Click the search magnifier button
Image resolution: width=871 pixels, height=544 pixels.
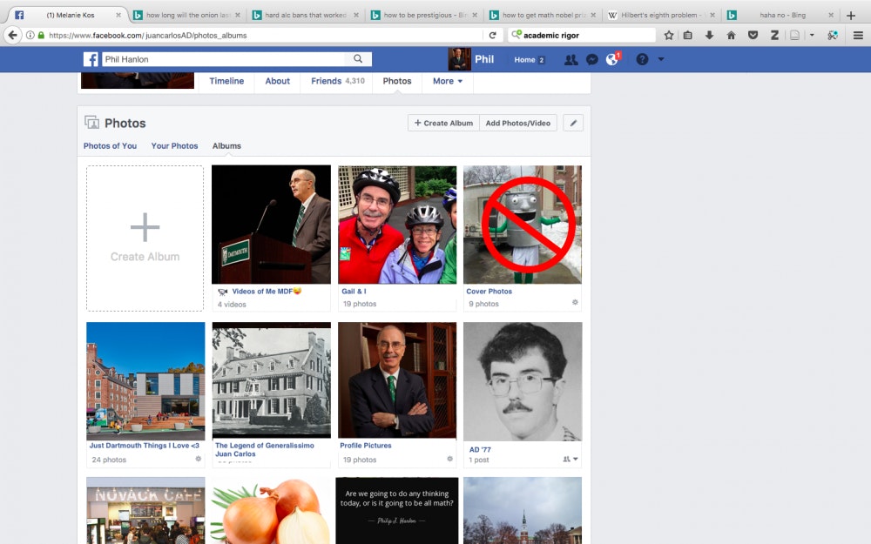click(358, 59)
